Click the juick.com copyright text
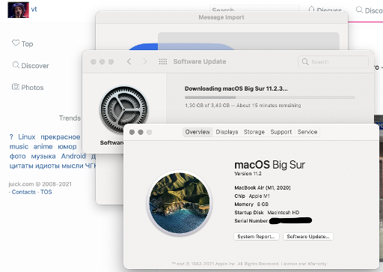The width and height of the screenshot is (383, 272). pyautogui.click(x=40, y=184)
